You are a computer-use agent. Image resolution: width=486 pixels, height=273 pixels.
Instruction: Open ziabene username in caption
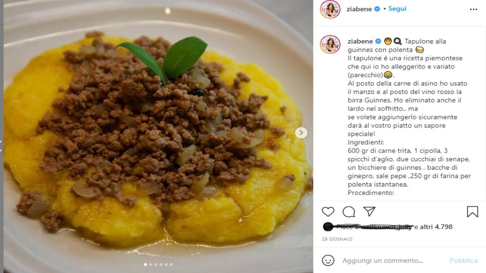(x=361, y=41)
